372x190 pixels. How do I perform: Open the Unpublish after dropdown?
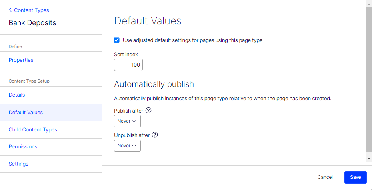(x=128, y=146)
